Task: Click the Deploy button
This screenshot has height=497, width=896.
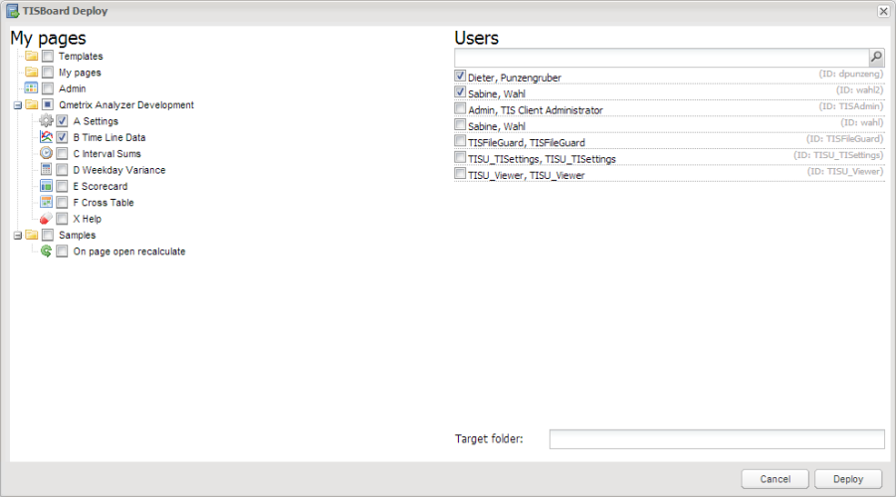Action: point(848,479)
